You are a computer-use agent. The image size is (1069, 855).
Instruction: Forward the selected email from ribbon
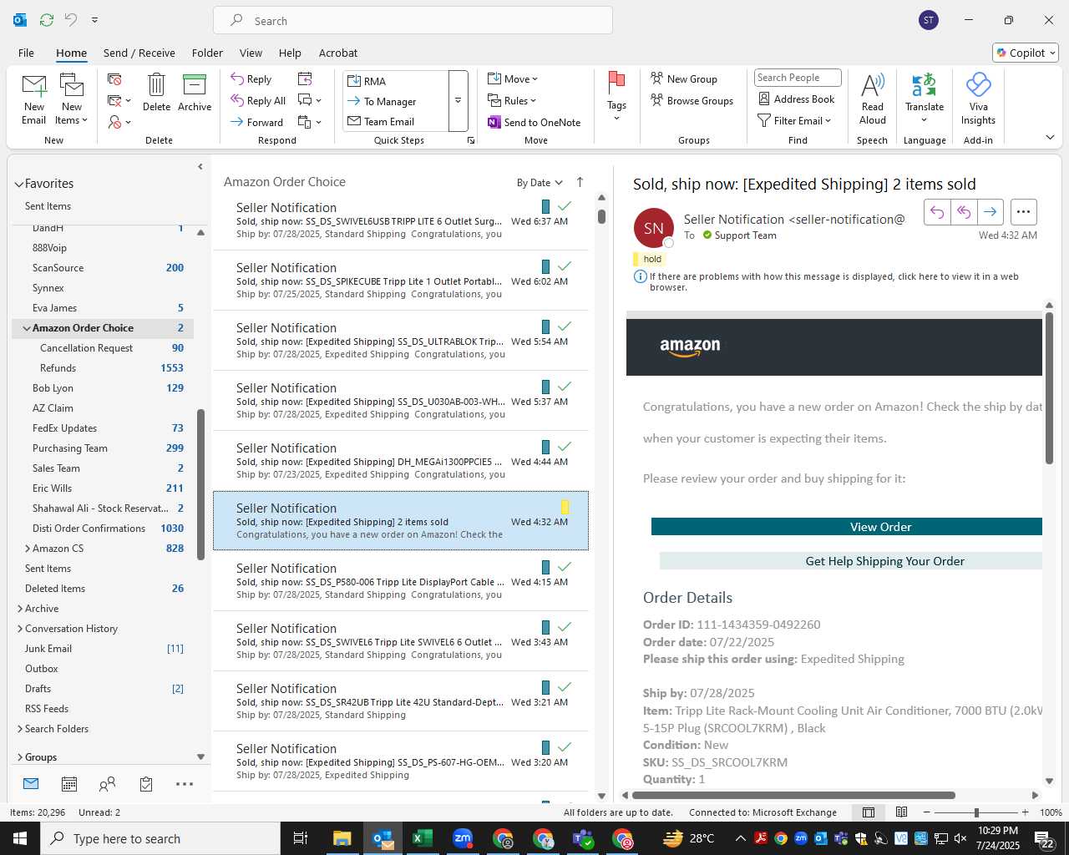point(257,122)
